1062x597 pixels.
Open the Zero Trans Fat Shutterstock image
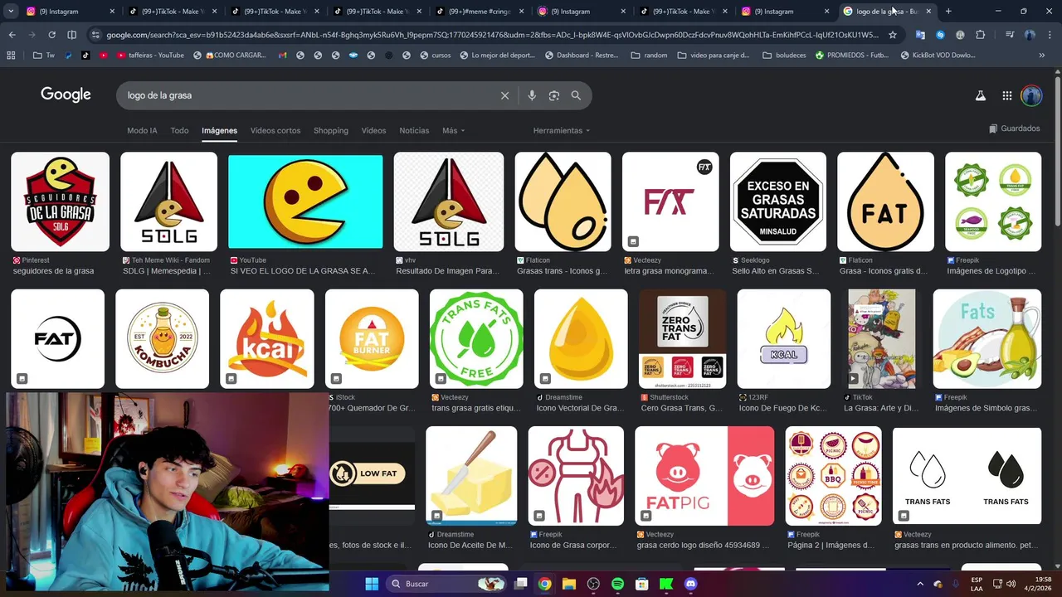click(x=682, y=338)
